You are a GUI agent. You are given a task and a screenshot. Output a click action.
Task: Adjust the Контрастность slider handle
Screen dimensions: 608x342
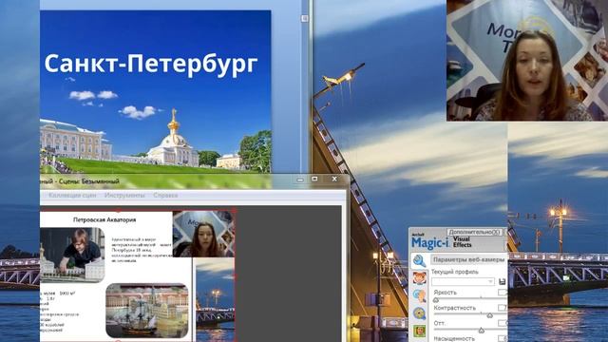490,315
